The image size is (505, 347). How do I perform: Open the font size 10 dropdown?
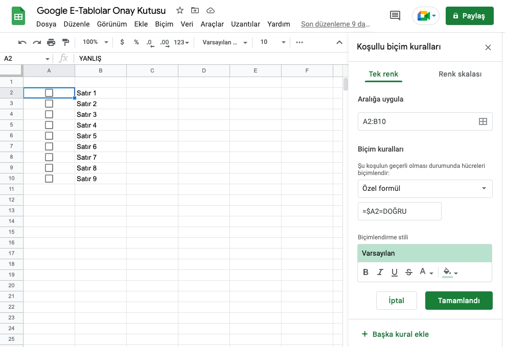[270, 42]
